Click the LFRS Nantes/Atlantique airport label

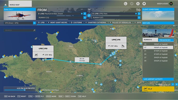point(50,90)
